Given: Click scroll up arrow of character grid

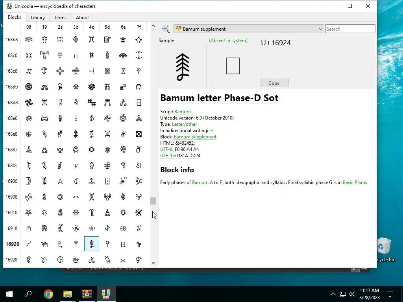Looking at the screenshot, I should click(x=153, y=26).
